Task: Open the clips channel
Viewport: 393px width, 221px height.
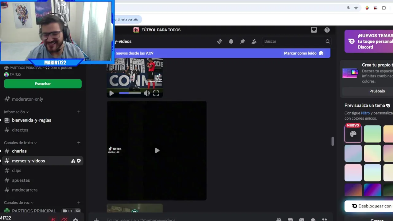Action: click(43, 171)
